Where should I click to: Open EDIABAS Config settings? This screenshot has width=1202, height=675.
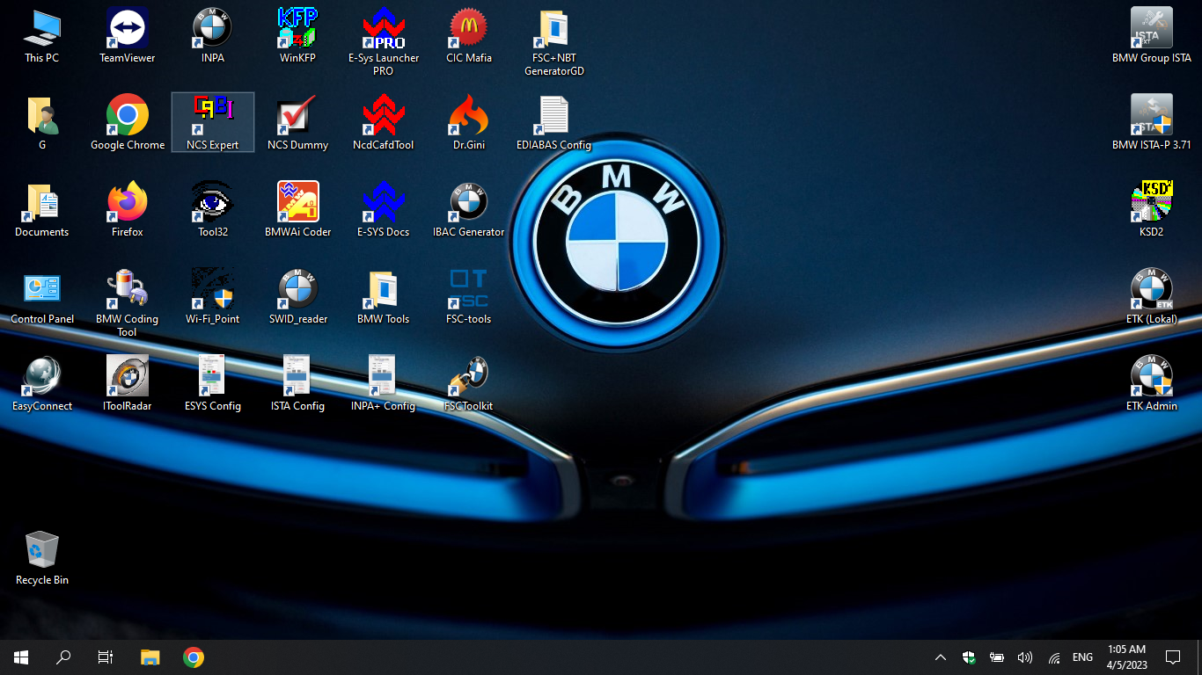pyautogui.click(x=553, y=112)
